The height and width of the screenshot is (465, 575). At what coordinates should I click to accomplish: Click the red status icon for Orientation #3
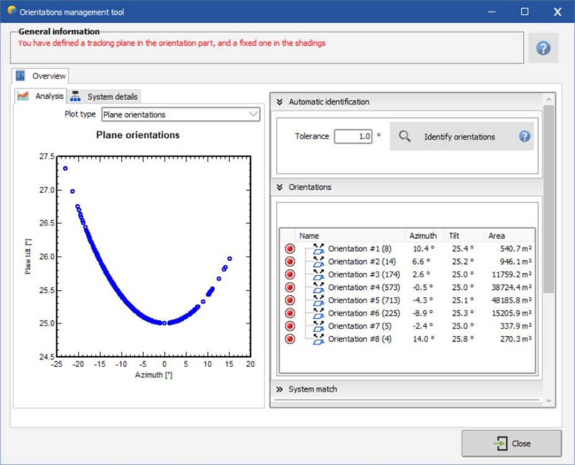[x=290, y=275]
